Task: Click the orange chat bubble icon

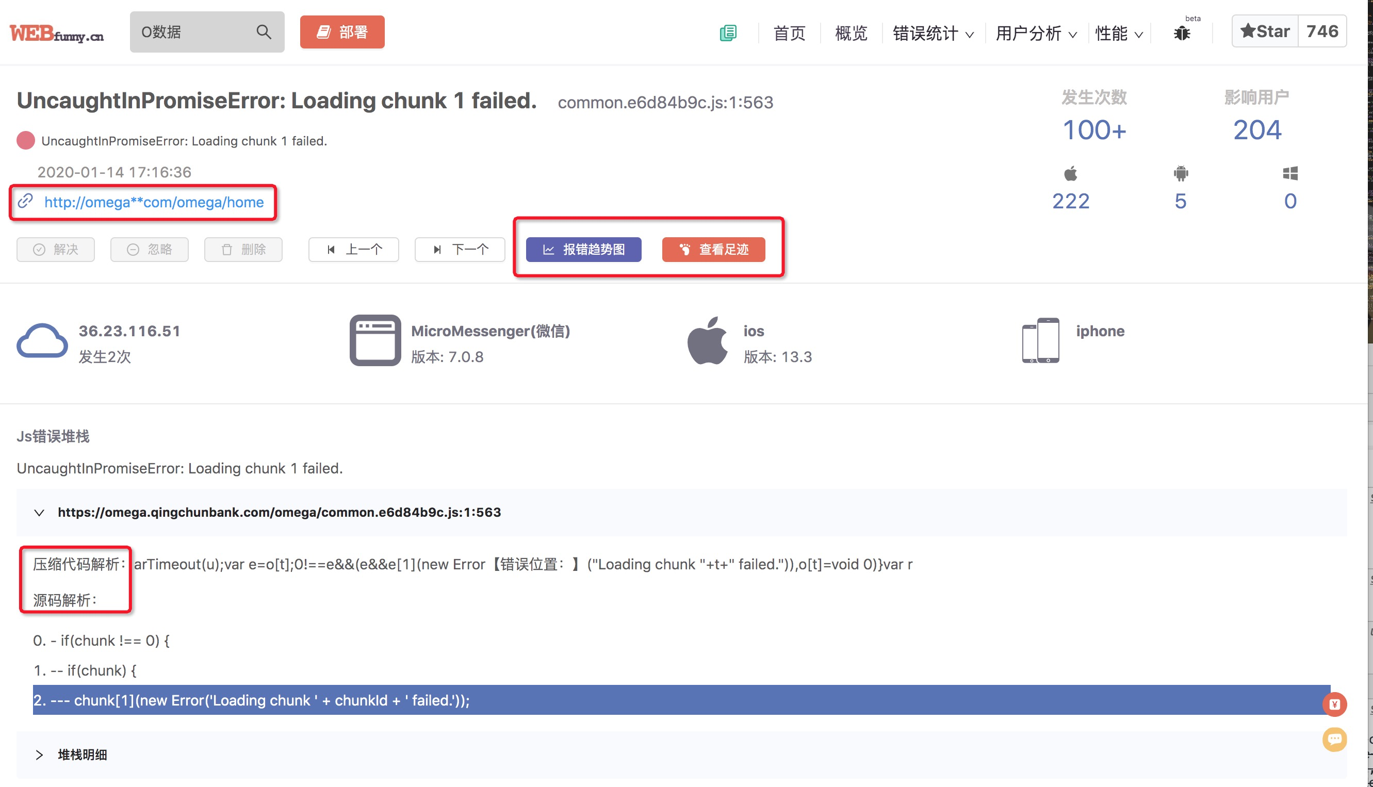Action: click(x=1334, y=739)
